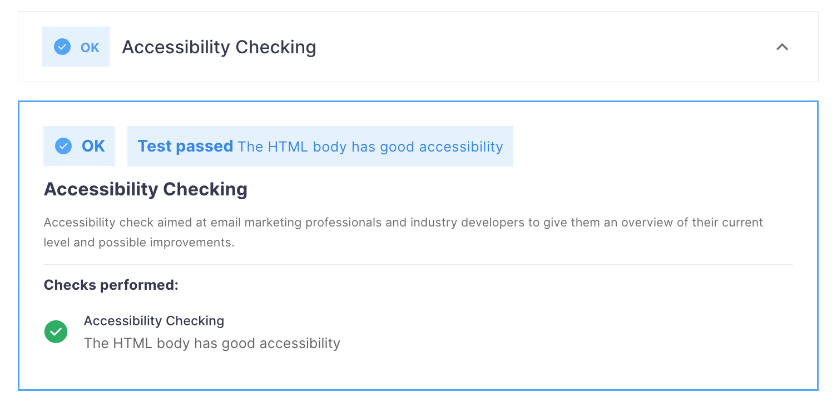Click the Accessibility Checking check item title
The height and width of the screenshot is (403, 832).
pyautogui.click(x=154, y=321)
